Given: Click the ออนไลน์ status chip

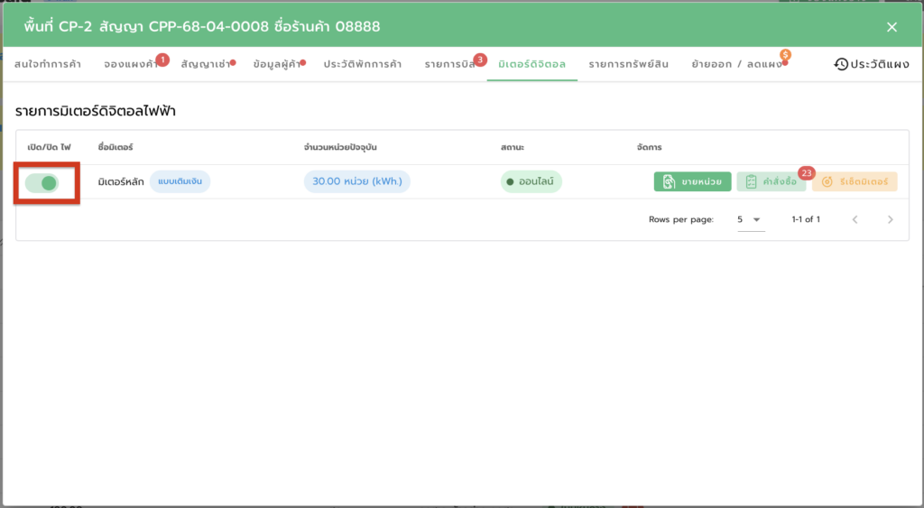Looking at the screenshot, I should click(x=531, y=182).
